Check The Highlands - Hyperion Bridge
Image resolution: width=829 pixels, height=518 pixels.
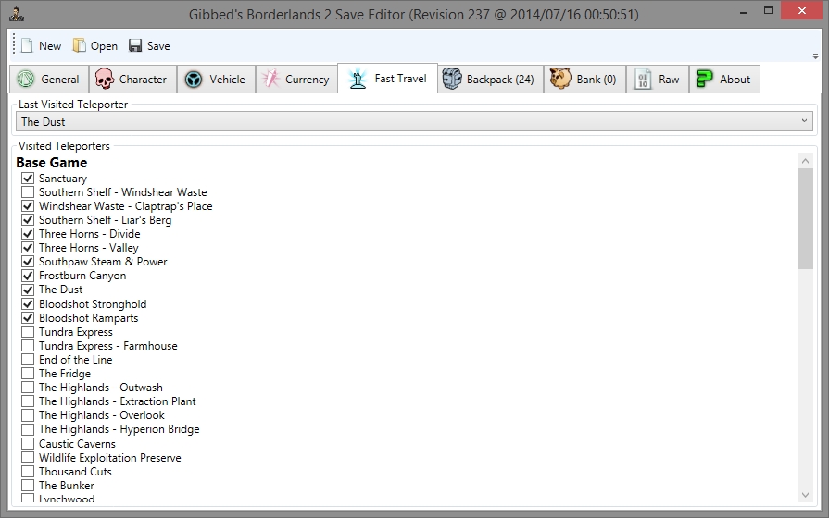click(28, 429)
